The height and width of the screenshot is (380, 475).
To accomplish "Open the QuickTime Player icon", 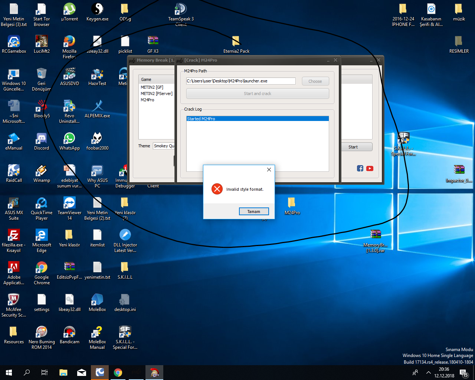I will pos(42,209).
